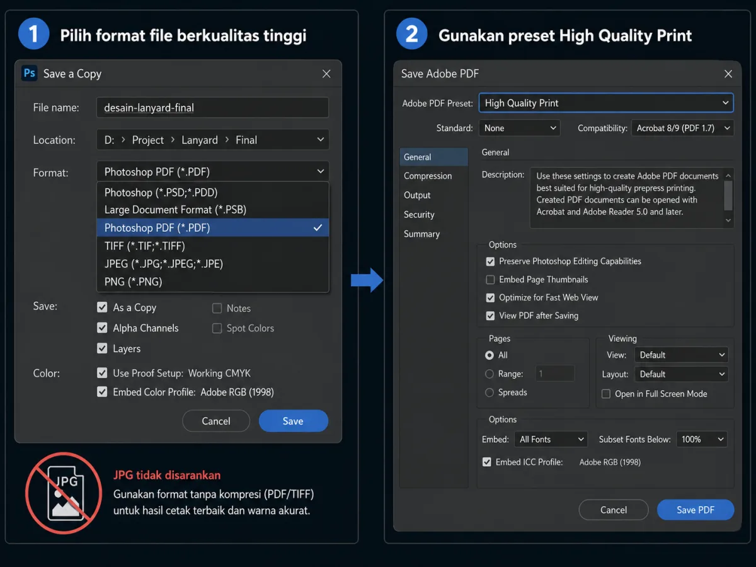This screenshot has height=567, width=756.
Task: Choose Large Document Format (*.PSB)
Action: (213, 210)
